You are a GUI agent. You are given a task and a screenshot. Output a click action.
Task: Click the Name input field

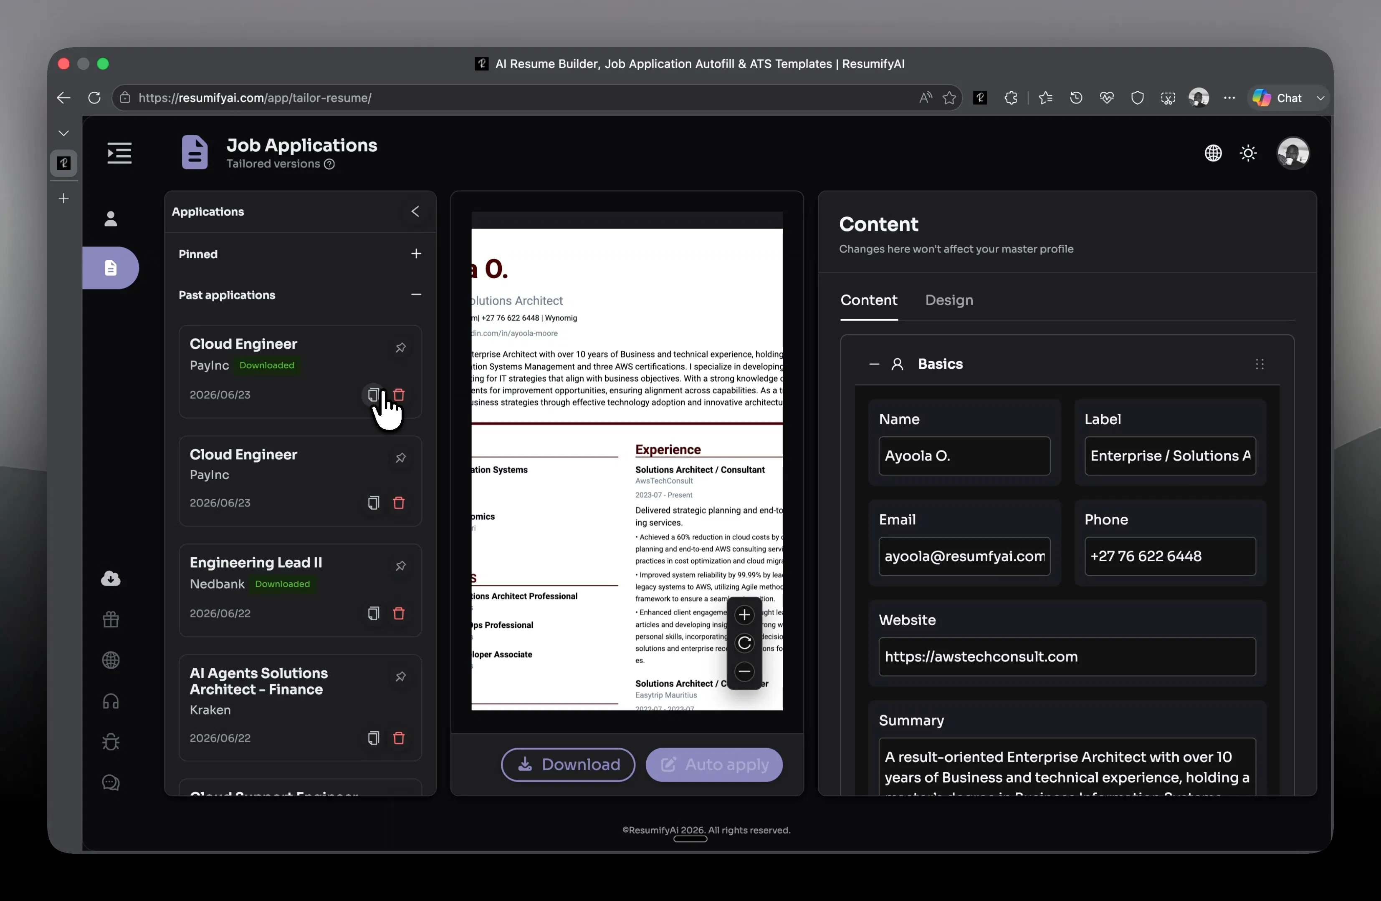point(964,456)
